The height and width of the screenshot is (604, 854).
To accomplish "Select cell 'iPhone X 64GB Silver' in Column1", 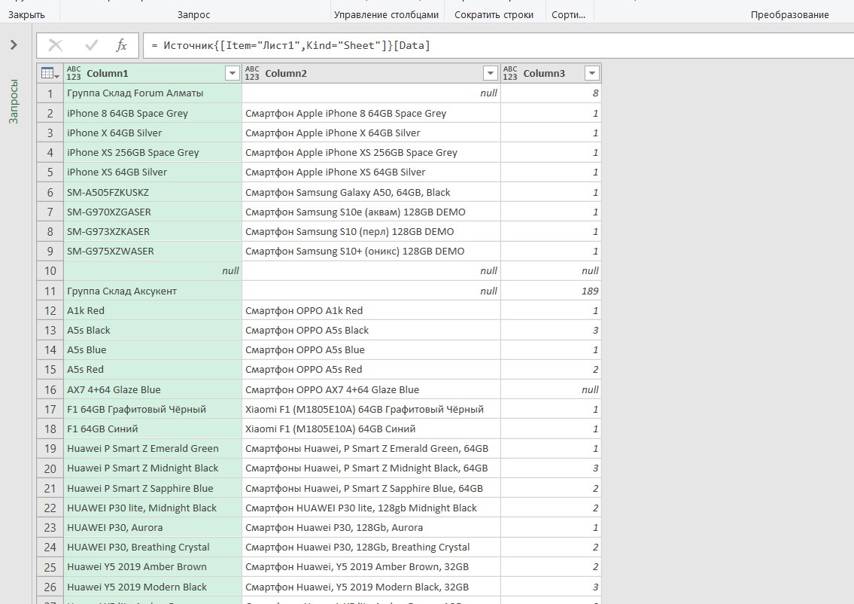I will 153,133.
